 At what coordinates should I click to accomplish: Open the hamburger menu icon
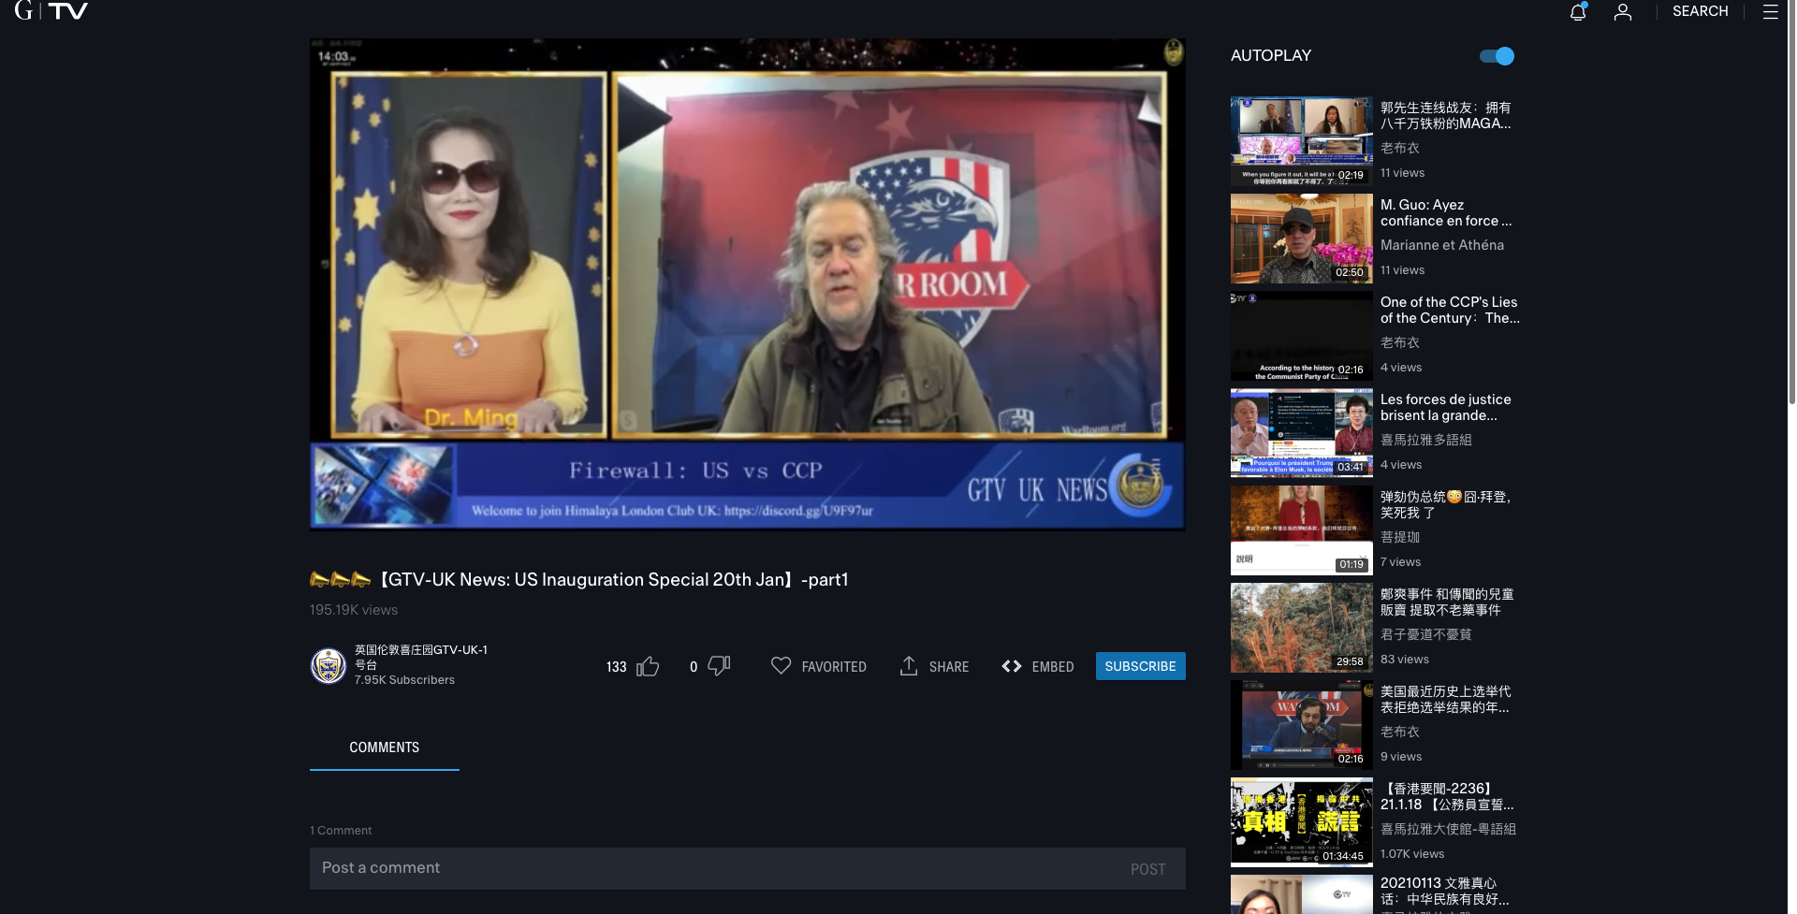pos(1770,12)
